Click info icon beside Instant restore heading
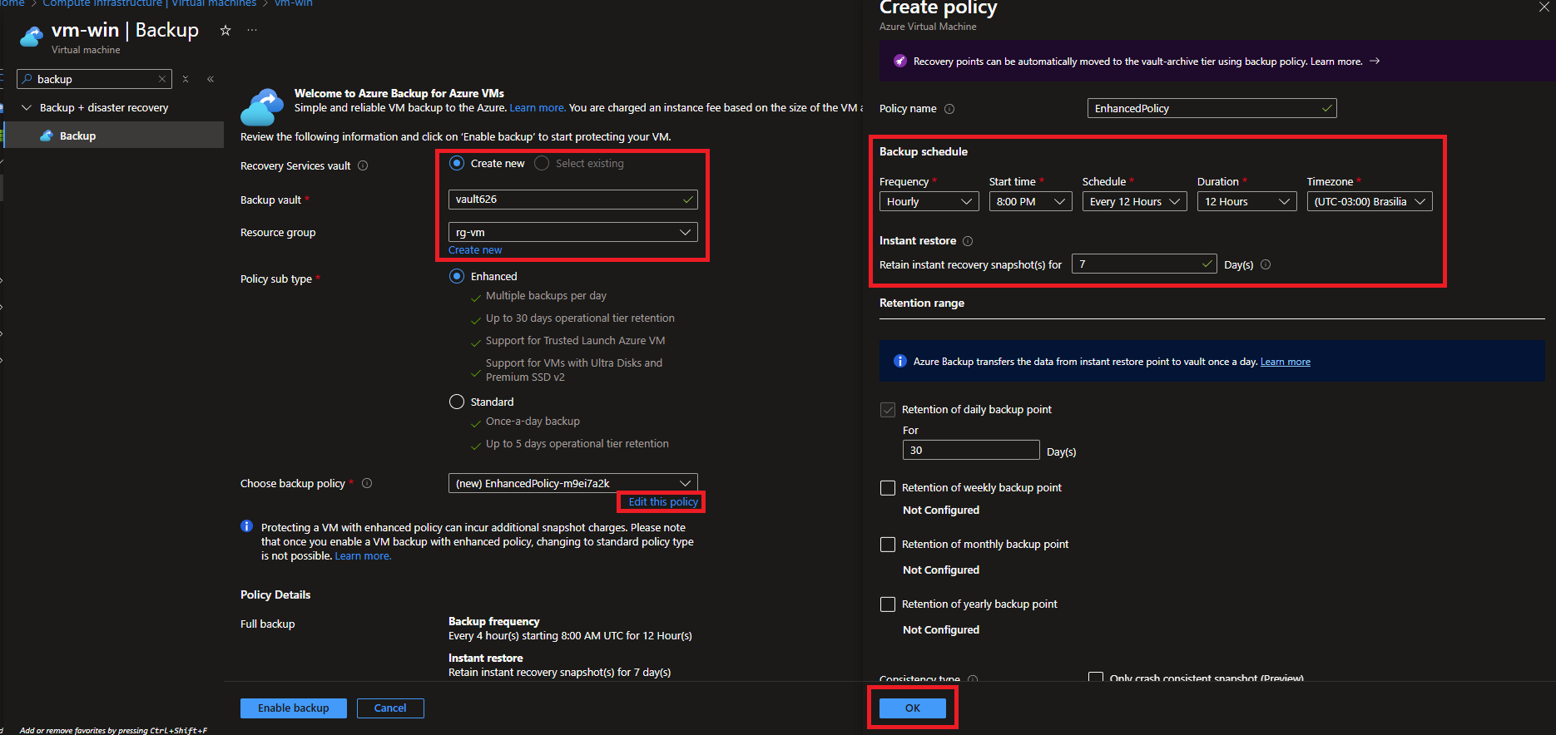The width and height of the screenshot is (1556, 735). 968,241
